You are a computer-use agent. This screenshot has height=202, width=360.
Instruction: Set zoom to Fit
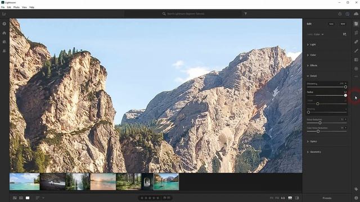271,198
